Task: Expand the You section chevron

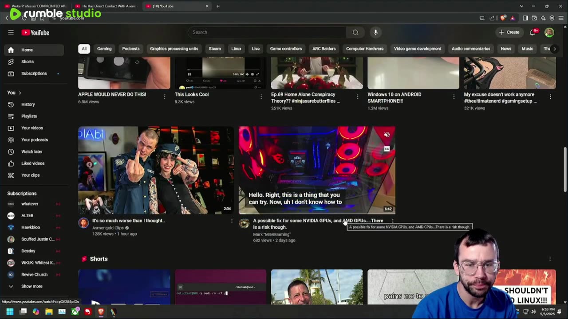Action: (x=20, y=93)
